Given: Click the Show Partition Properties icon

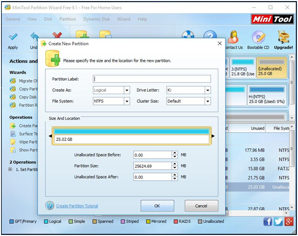Looking at the screenshot, I should coord(13,150).
